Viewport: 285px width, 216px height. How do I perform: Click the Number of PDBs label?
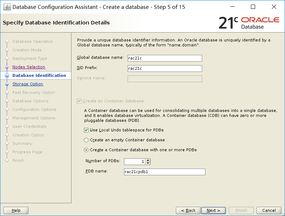(103, 161)
